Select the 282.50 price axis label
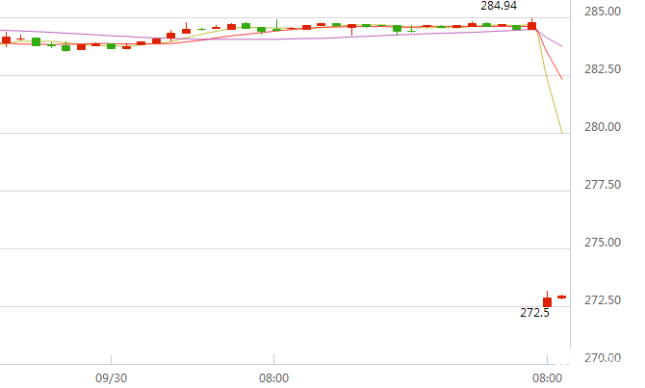Image resolution: width=645 pixels, height=388 pixels. tap(603, 68)
